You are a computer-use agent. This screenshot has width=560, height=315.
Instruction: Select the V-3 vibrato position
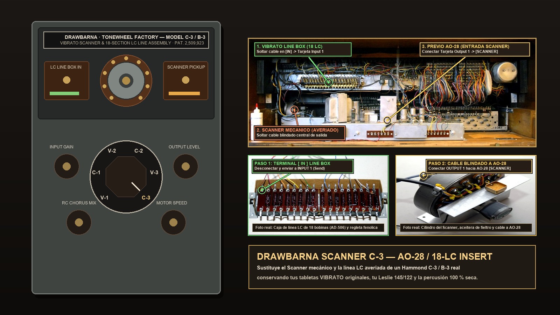[x=154, y=173]
